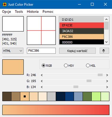
Task: Click the history list scroll down arrow
Action: point(106,42)
